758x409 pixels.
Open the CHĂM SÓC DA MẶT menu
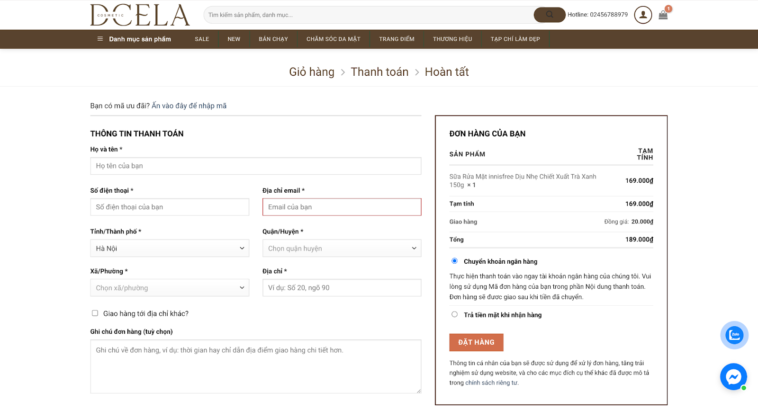333,39
